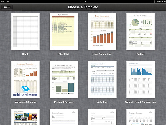Click the Wi-Fi status icon
166x125 pixels.
pos(8,1)
